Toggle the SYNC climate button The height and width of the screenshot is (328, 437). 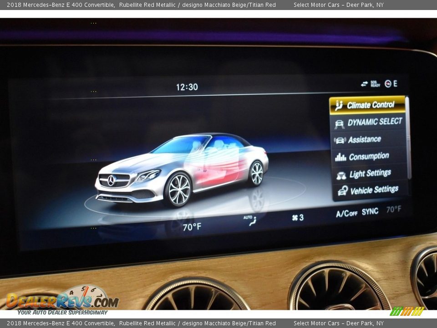[x=370, y=212]
